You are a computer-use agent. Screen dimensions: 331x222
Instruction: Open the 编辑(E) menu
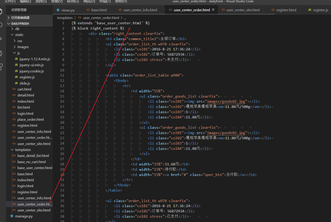click(x=25, y=1)
